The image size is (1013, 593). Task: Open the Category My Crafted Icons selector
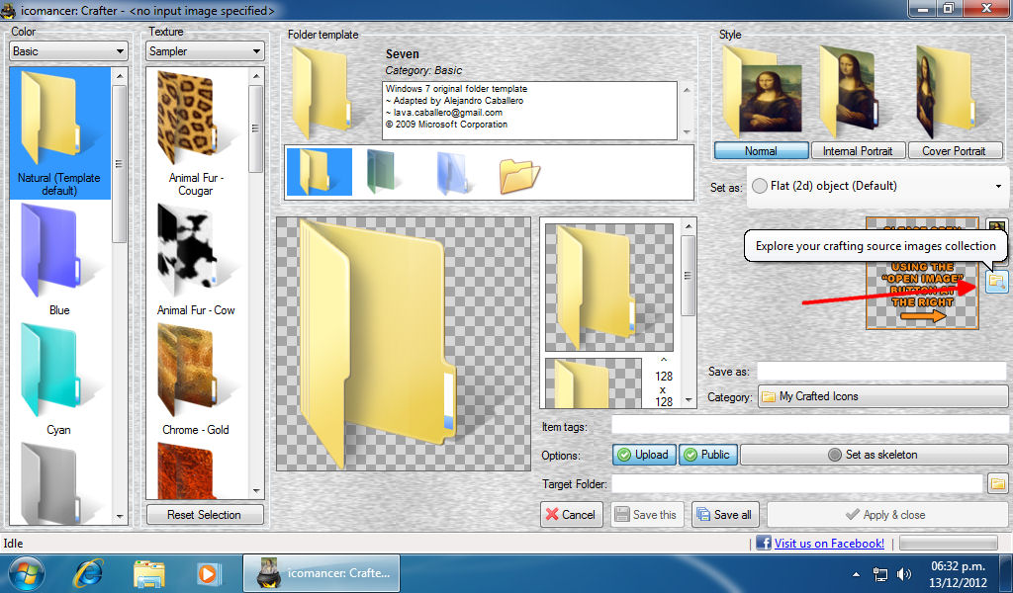882,397
